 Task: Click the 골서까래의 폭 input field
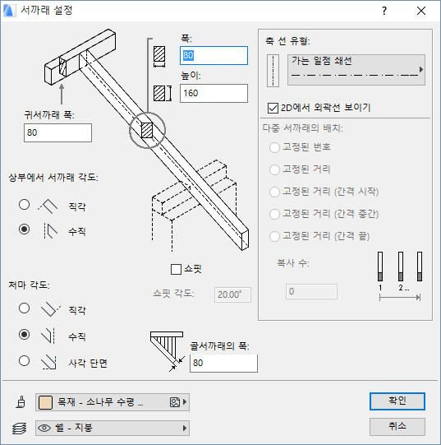click(223, 363)
